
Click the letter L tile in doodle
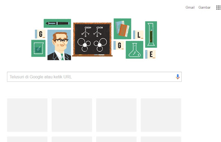click(138, 35)
